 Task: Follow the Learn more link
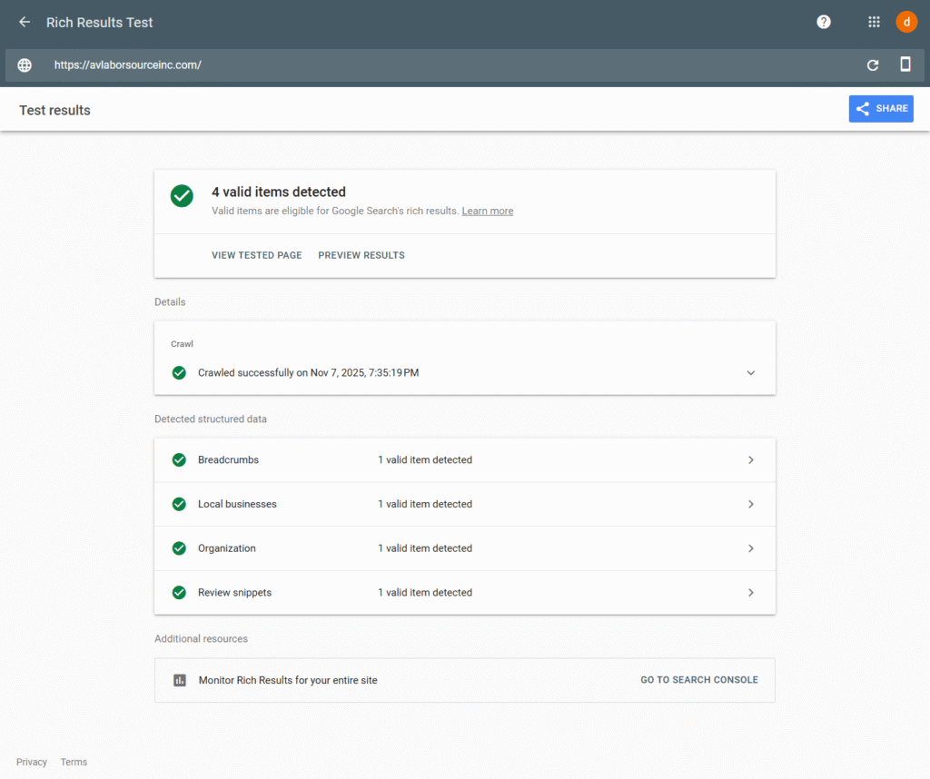(x=487, y=211)
